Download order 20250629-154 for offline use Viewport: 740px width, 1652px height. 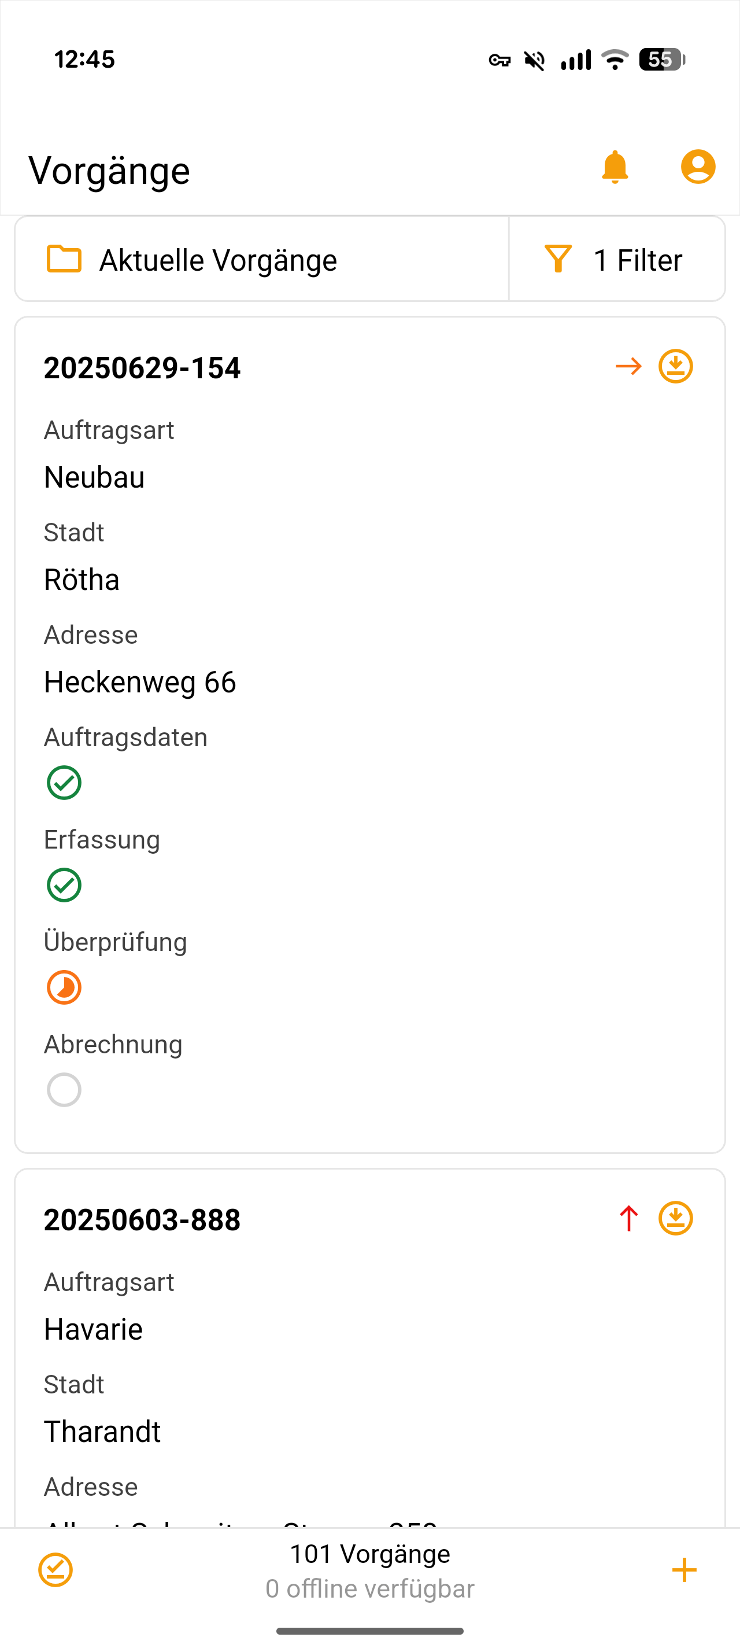675,367
